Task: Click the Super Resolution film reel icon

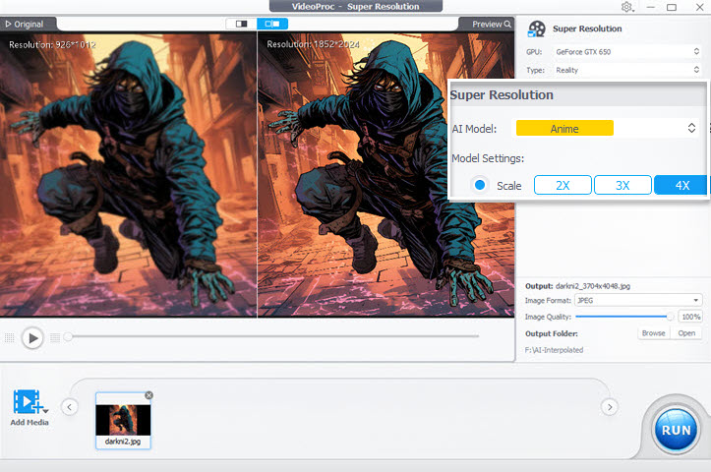Action: (536, 29)
